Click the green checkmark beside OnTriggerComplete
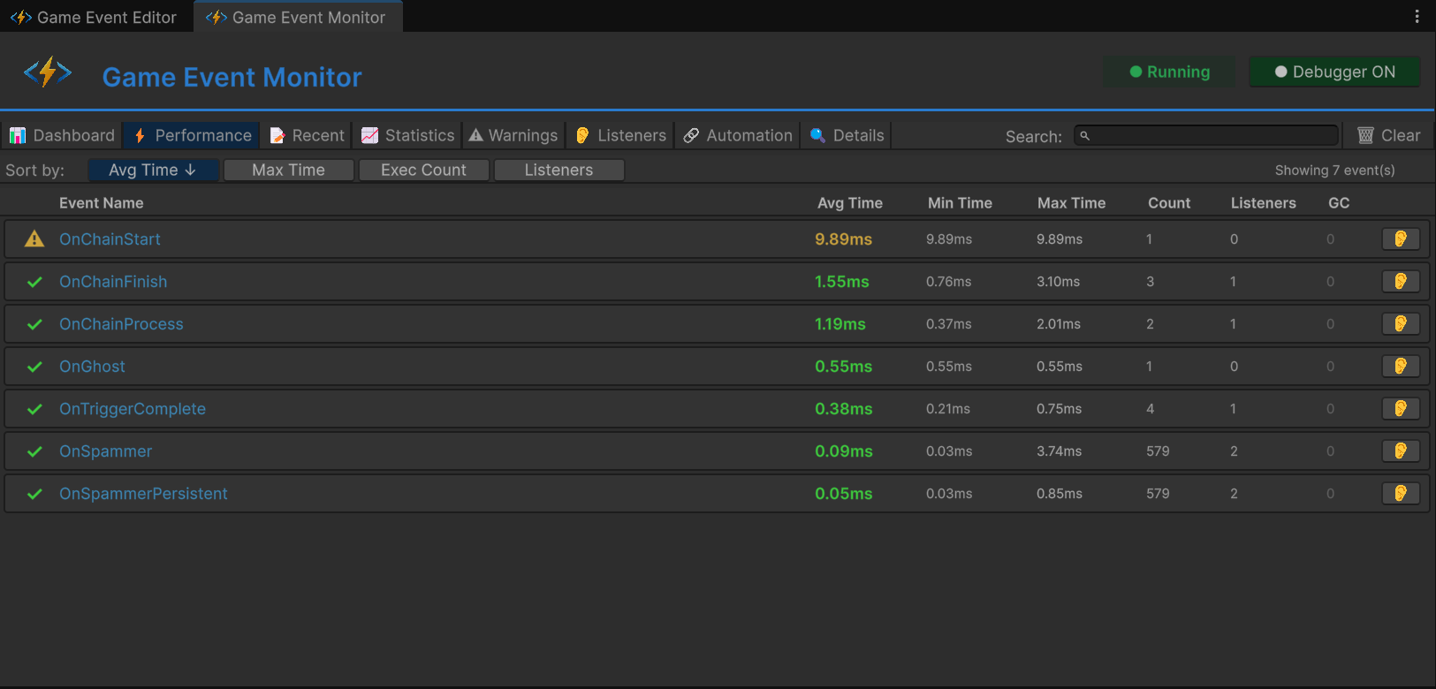 tap(34, 409)
